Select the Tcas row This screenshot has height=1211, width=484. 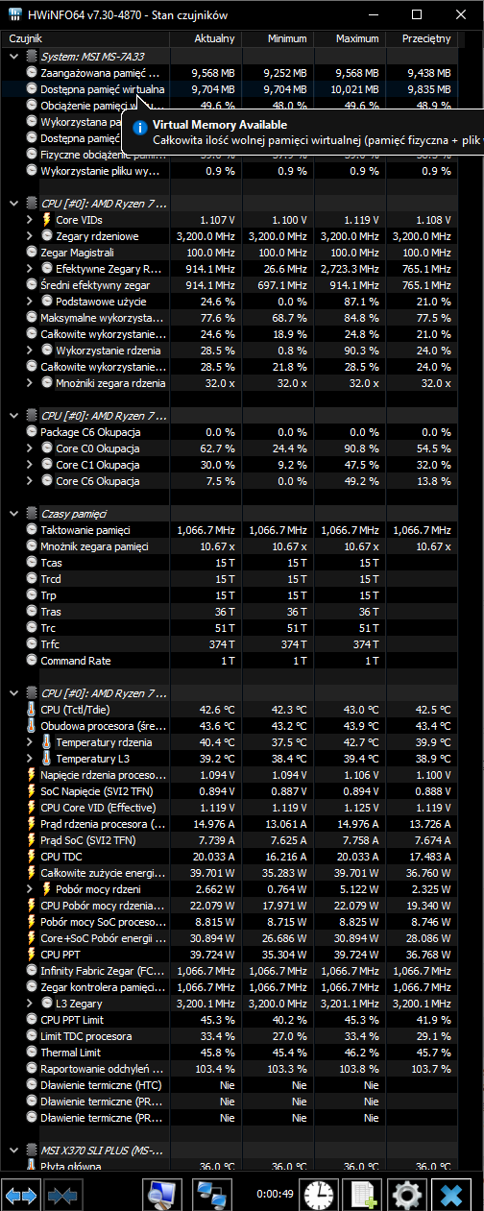(229, 562)
